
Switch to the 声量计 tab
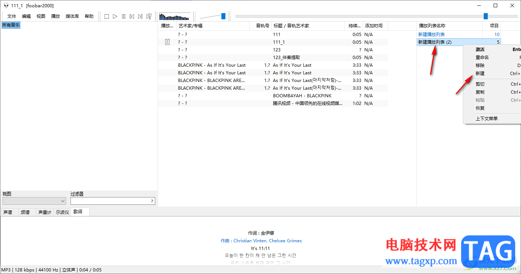tap(45, 212)
